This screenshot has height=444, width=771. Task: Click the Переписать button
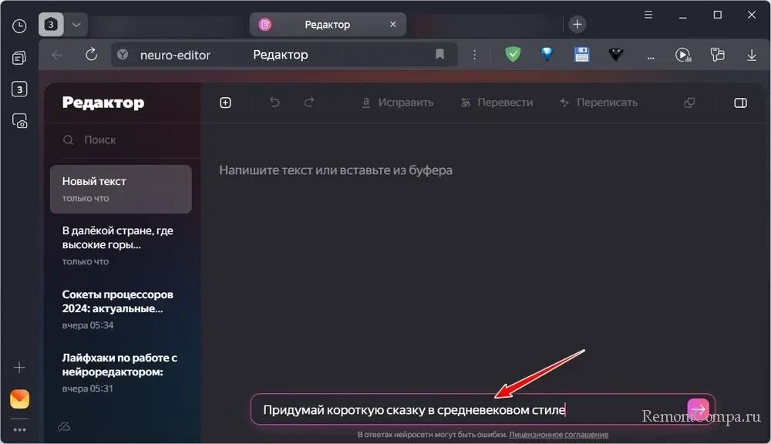coord(598,103)
